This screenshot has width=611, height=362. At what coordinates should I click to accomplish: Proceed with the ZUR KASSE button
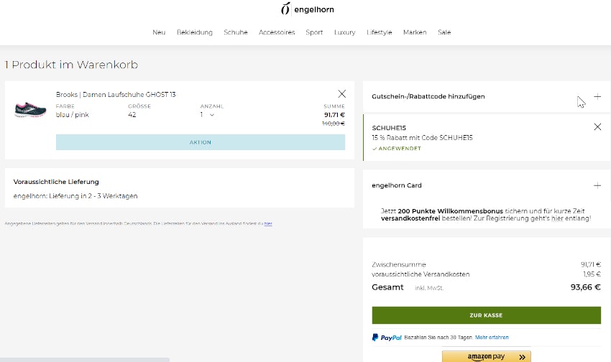486,315
